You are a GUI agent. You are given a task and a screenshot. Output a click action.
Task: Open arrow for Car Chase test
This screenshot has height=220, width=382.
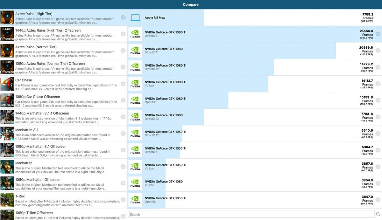(x=123, y=84)
